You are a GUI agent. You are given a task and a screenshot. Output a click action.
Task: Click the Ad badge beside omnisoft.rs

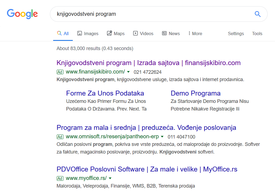[x=60, y=137]
